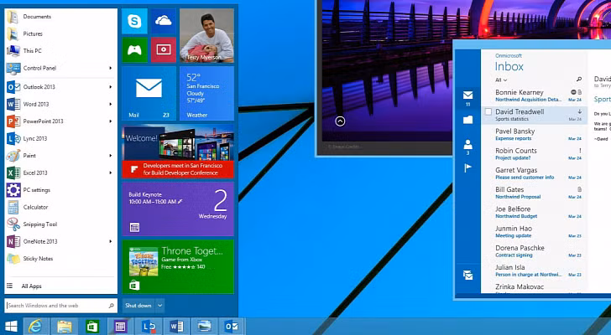This screenshot has width=611, height=335.
Task: Open the Bonnie Kearney email
Action: coord(535,95)
